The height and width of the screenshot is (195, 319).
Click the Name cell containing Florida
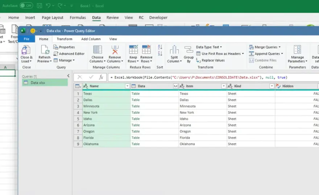click(107, 138)
